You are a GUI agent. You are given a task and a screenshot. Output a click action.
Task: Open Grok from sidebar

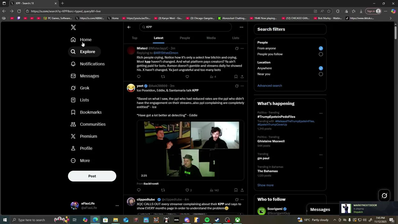[80, 88]
